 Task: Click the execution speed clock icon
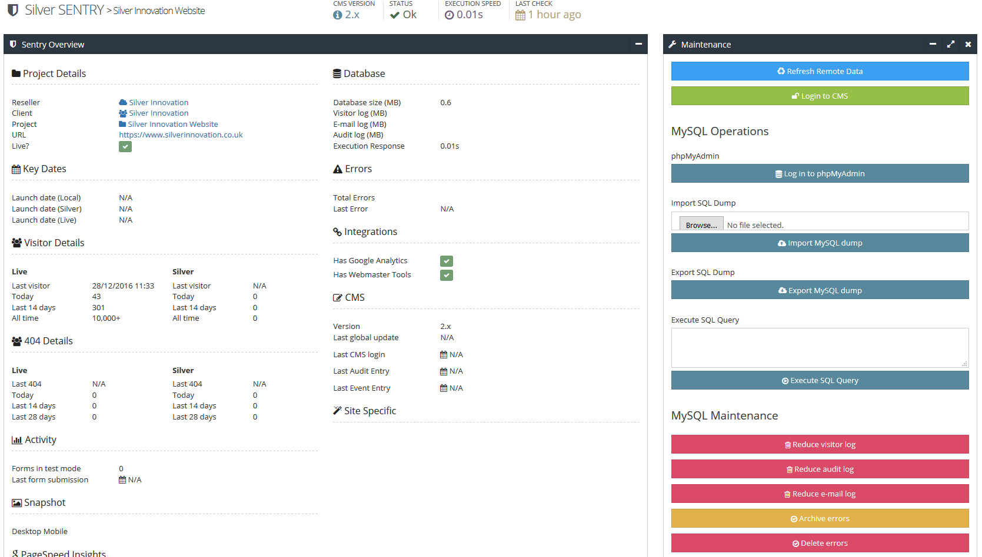click(x=450, y=15)
